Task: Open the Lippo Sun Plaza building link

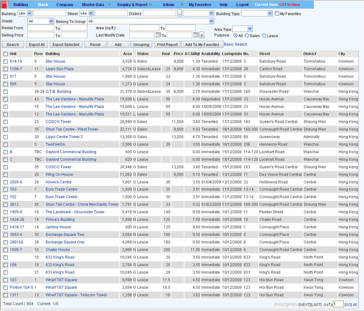Action: tap(60, 69)
